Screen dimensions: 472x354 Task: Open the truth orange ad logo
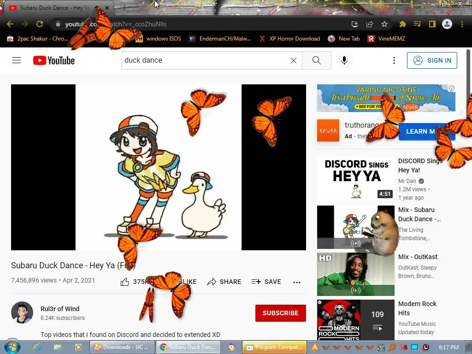click(328, 130)
